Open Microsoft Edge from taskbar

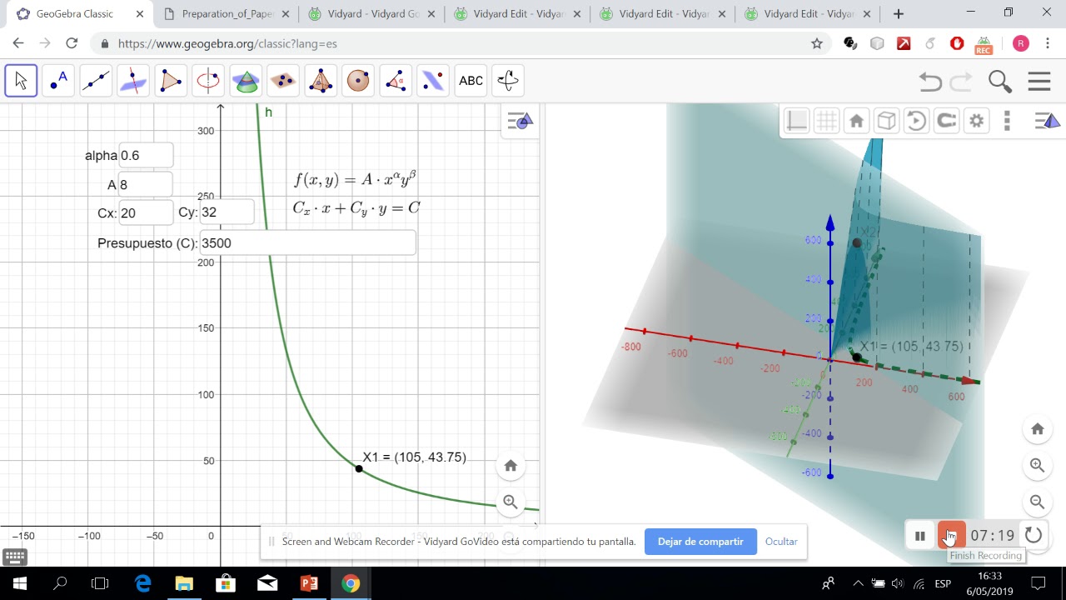tap(142, 583)
